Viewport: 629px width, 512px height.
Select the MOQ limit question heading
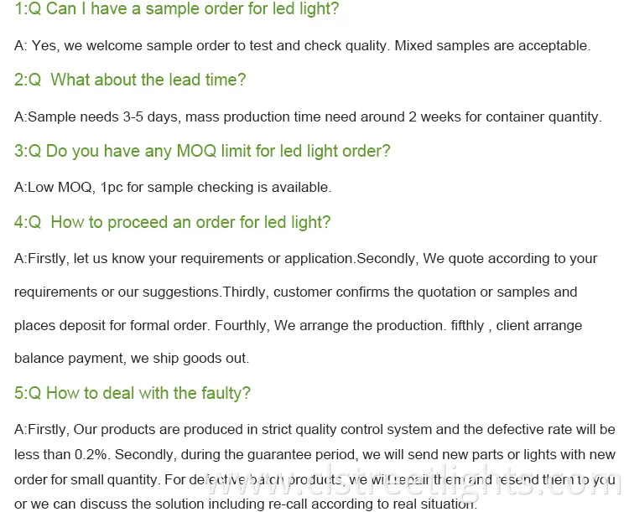(x=202, y=152)
